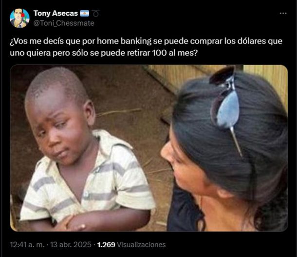
Task: Open the @Toni_Chessmate handle link
Action: click(x=64, y=23)
